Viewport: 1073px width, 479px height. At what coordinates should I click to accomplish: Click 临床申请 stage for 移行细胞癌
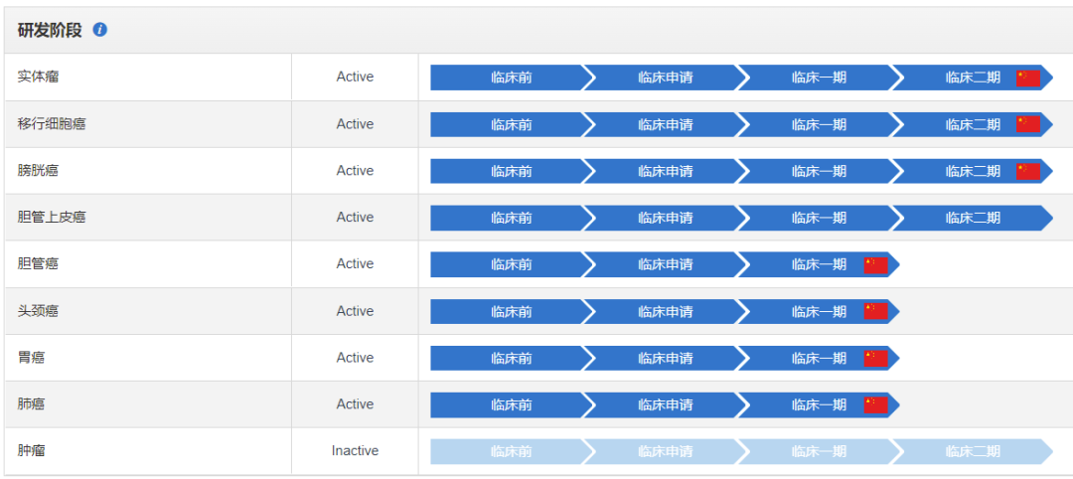click(x=665, y=124)
